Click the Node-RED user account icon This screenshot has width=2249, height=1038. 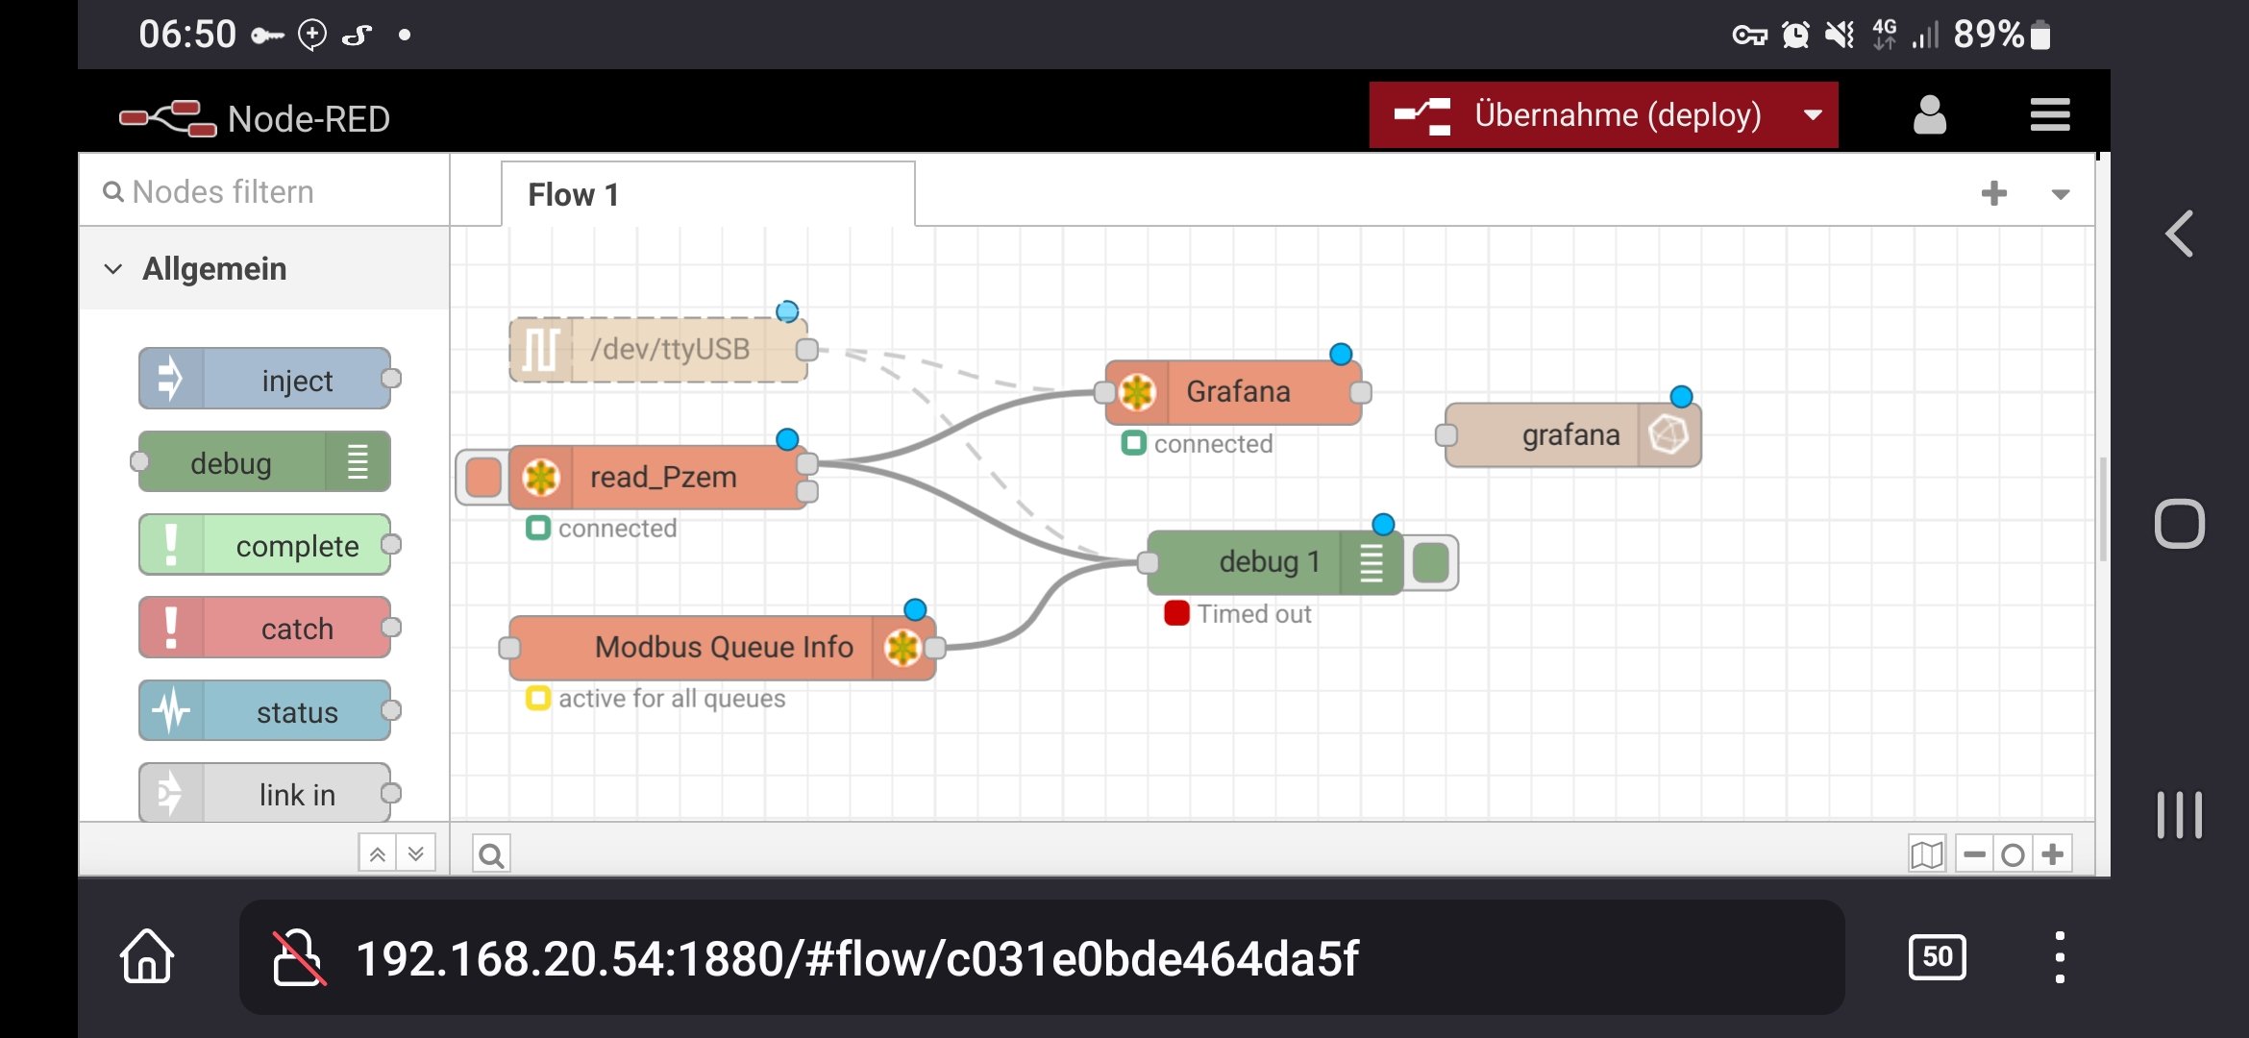point(1929,115)
